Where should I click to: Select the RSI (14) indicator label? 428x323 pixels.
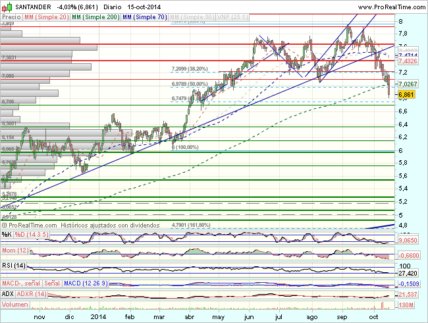14,266
